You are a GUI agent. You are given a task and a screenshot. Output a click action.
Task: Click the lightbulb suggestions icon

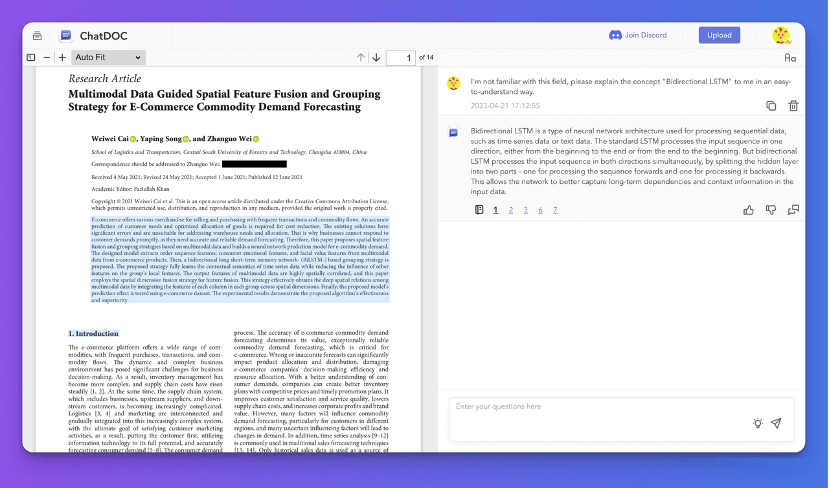(758, 423)
